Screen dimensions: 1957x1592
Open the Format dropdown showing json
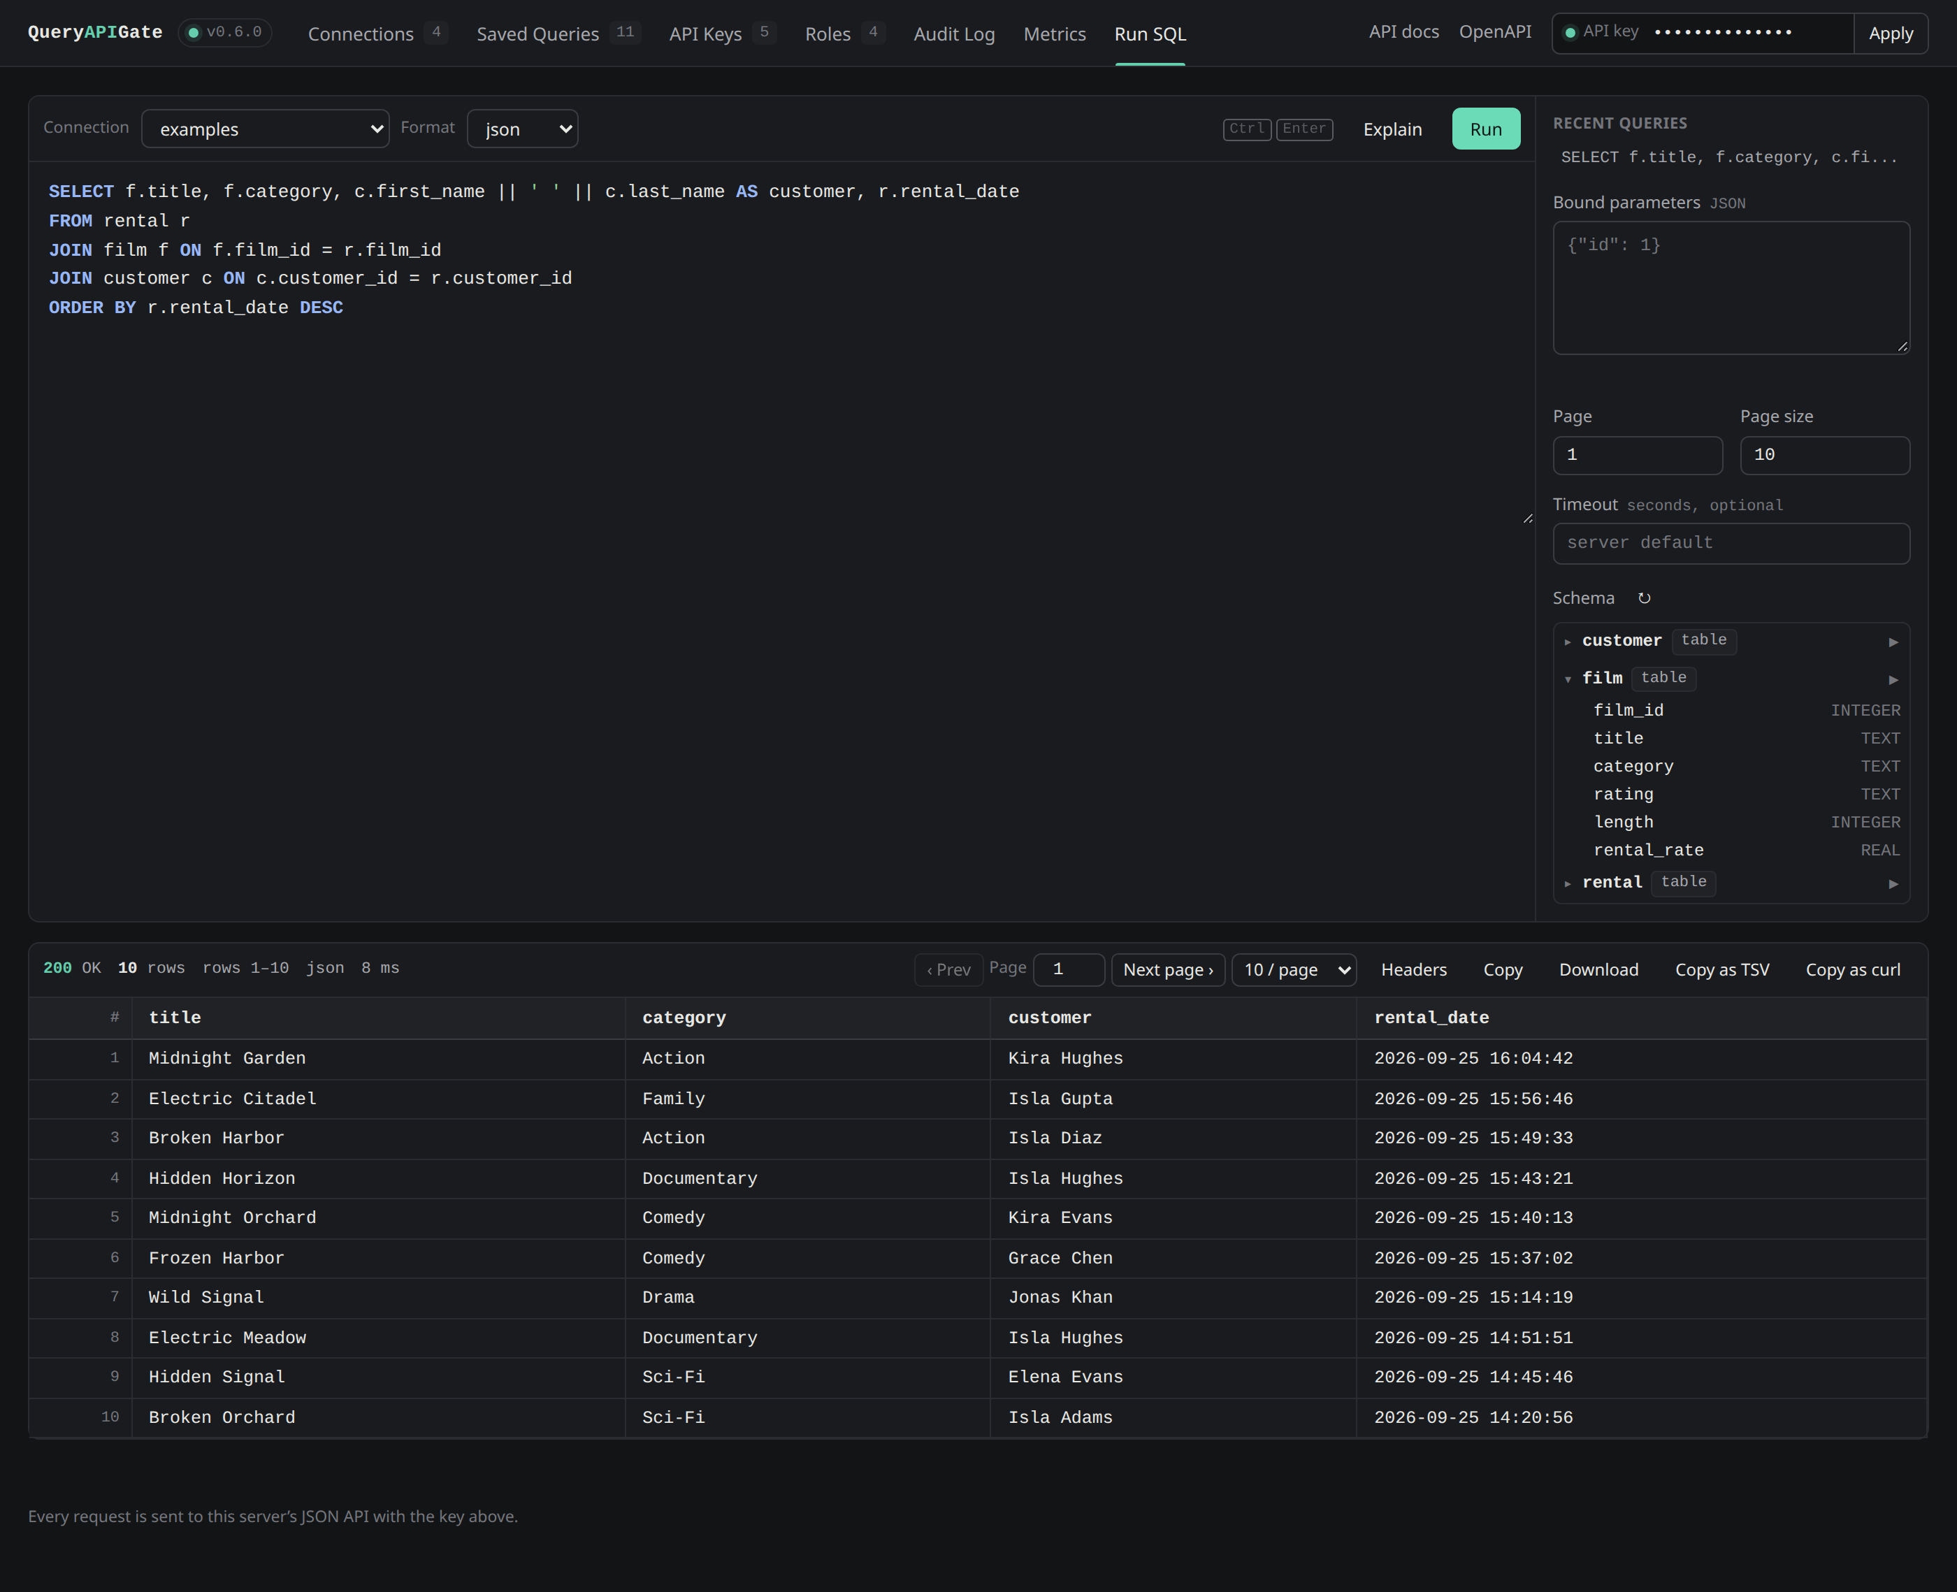pos(523,129)
